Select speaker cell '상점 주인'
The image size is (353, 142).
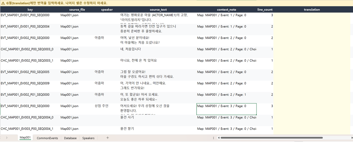107,109
